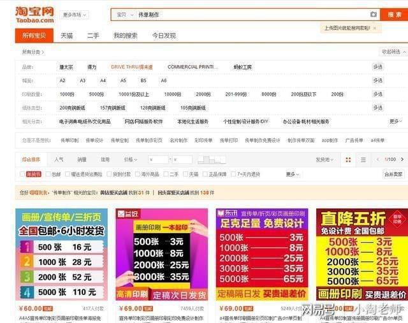This screenshot has width=408, height=323.
Task: Open 更多市场 dropdown
Action: [x=75, y=15]
